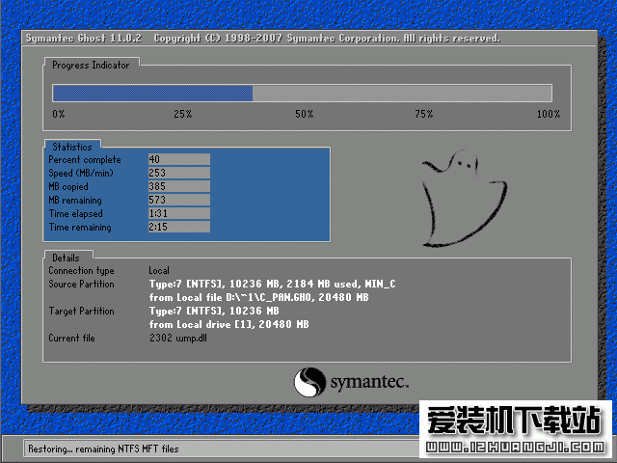This screenshot has width=617, height=463.
Task: Click the Details panel title
Action: click(x=66, y=258)
